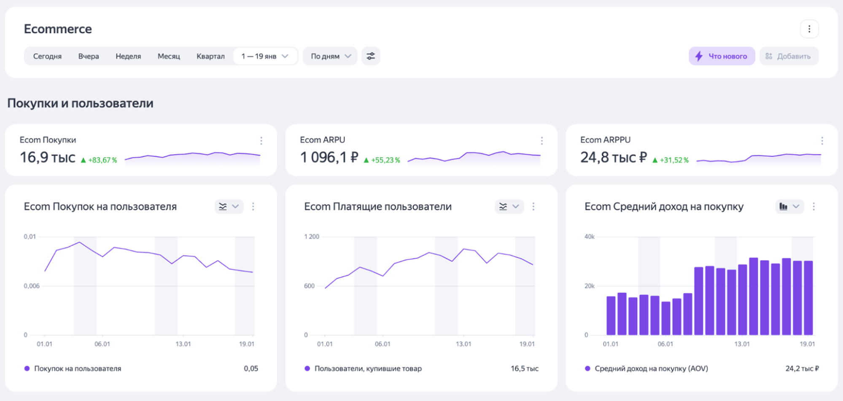The image size is (843, 401).
Task: Click the Ecom Покупки sparkline chart
Action: pyautogui.click(x=193, y=158)
